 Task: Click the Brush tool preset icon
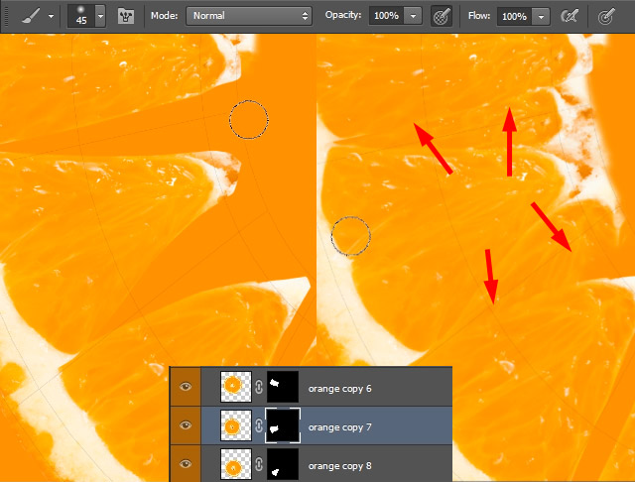pos(31,16)
